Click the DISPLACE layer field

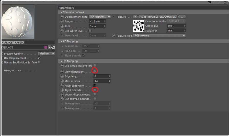23,47
